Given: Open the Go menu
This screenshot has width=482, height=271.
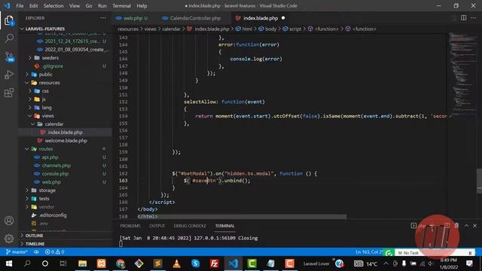Looking at the screenshot, I should click(89, 6).
